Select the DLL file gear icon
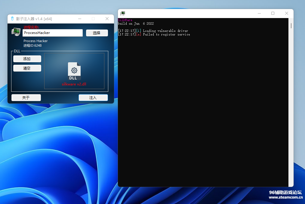 (x=74, y=71)
